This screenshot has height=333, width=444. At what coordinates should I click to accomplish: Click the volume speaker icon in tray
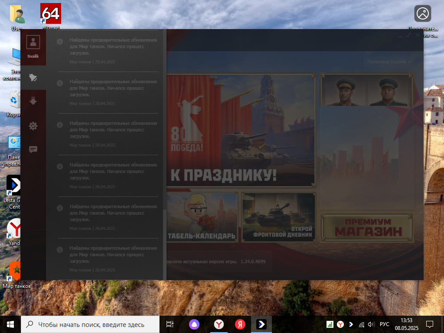[x=371, y=324]
